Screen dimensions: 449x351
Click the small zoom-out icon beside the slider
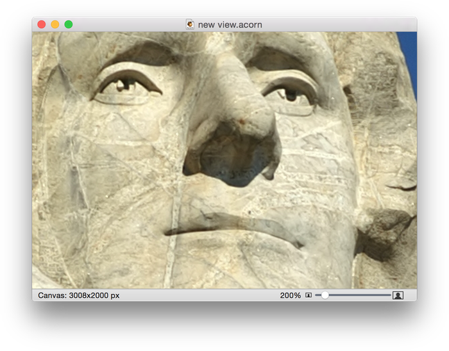(309, 295)
